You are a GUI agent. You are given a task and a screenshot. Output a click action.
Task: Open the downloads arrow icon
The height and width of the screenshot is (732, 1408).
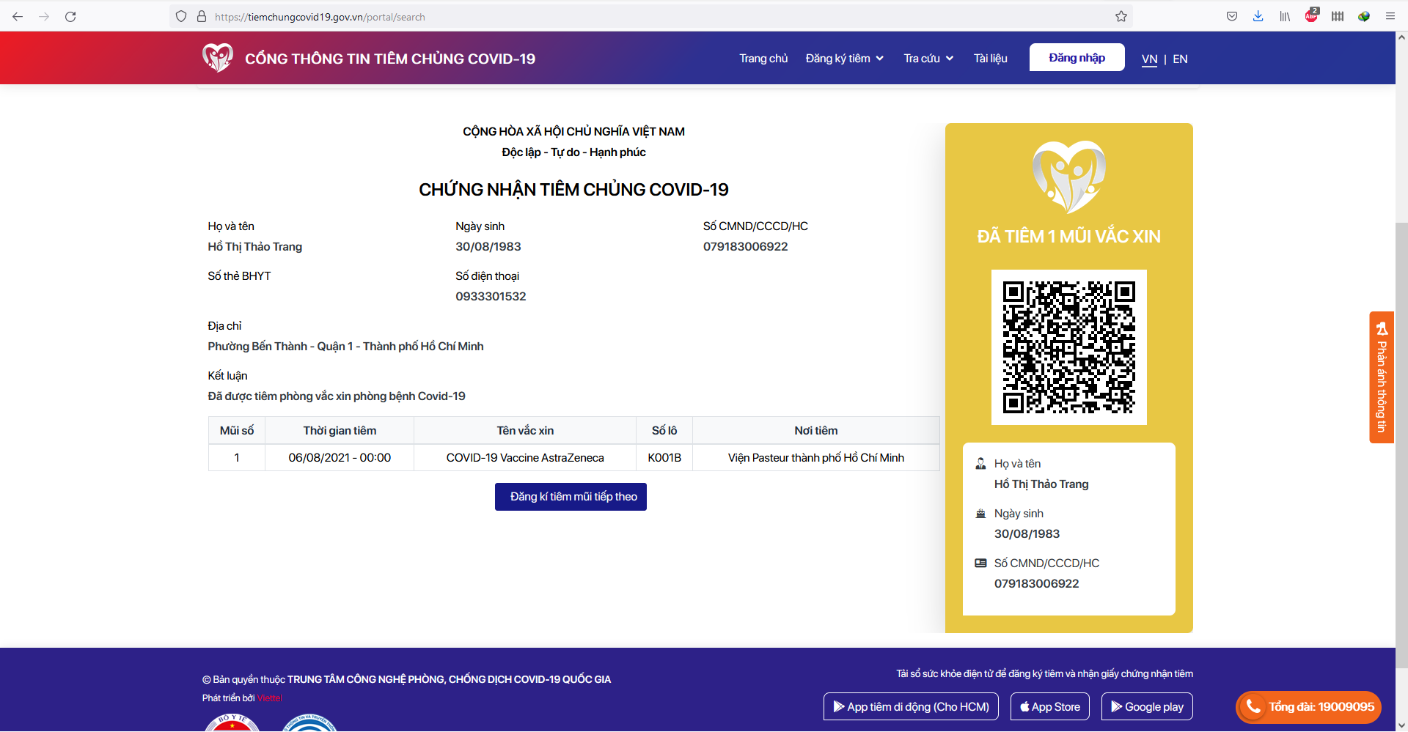tap(1258, 16)
